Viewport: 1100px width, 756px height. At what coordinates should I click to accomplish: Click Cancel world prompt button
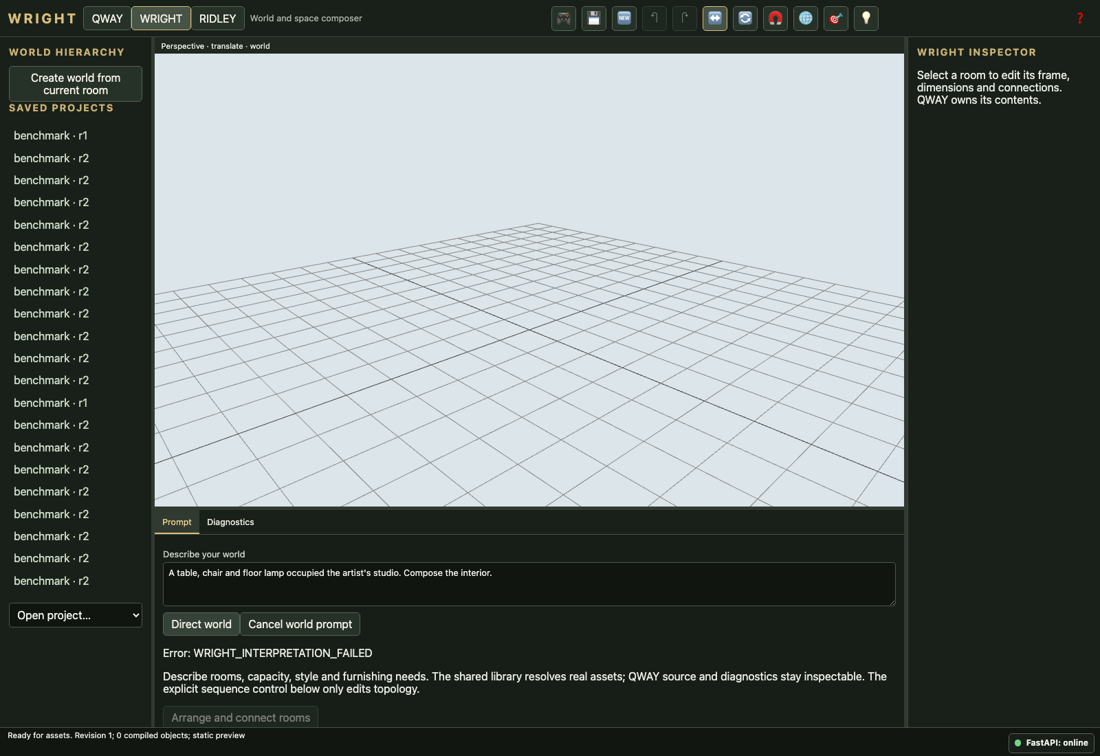tap(300, 624)
